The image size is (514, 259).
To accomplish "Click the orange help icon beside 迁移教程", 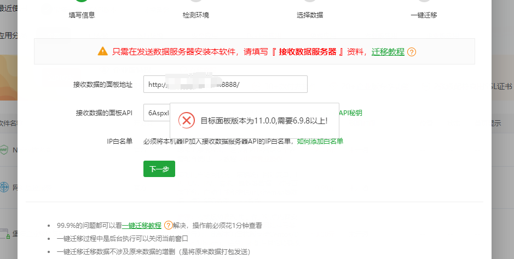I will point(412,52).
